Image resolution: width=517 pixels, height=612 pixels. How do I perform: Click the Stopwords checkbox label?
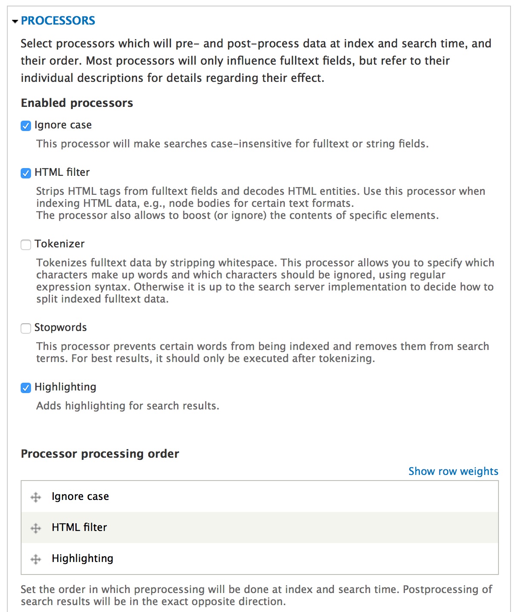[x=60, y=328]
